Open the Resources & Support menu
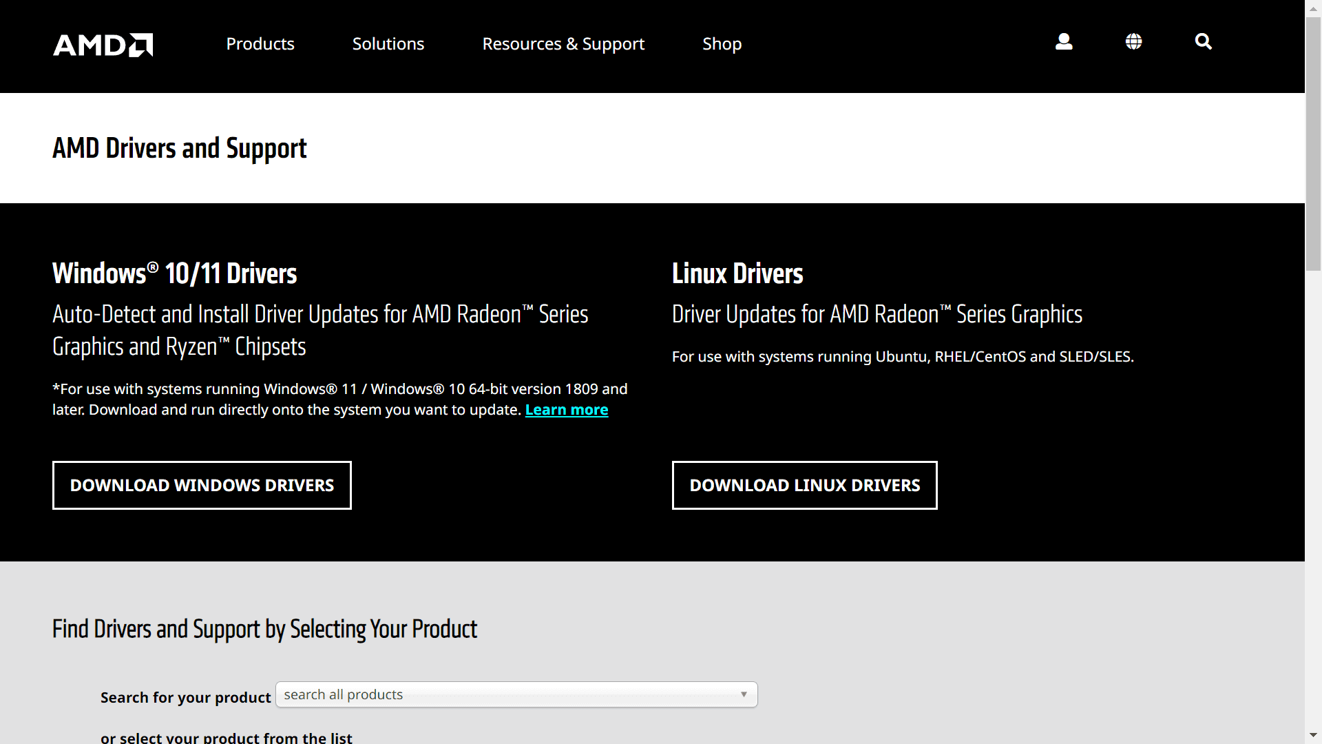 click(563, 44)
